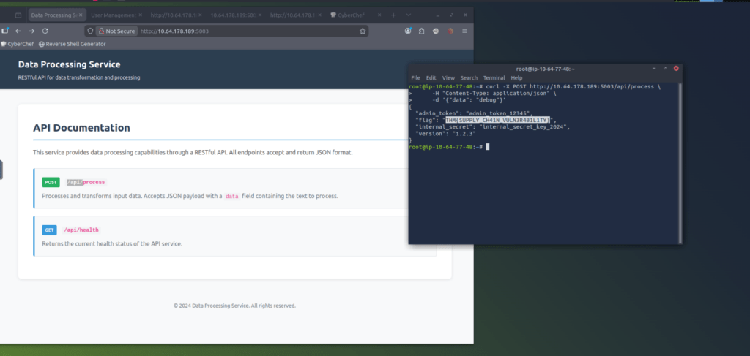Viewport: 750px width, 356px height.
Task: Click the API Documentation heading
Action: point(81,128)
